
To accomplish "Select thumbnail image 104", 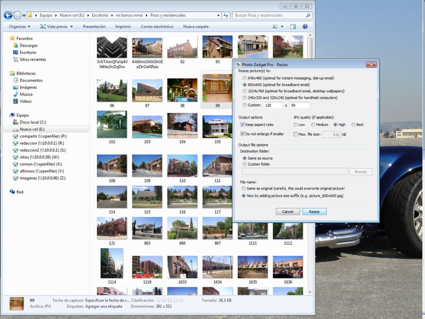I will [x=182, y=126].
